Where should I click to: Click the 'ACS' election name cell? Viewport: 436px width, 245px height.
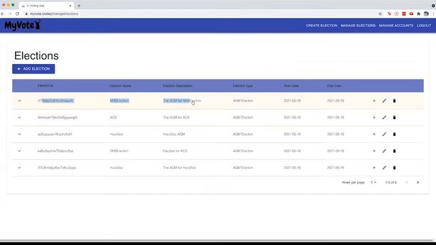[113, 118]
